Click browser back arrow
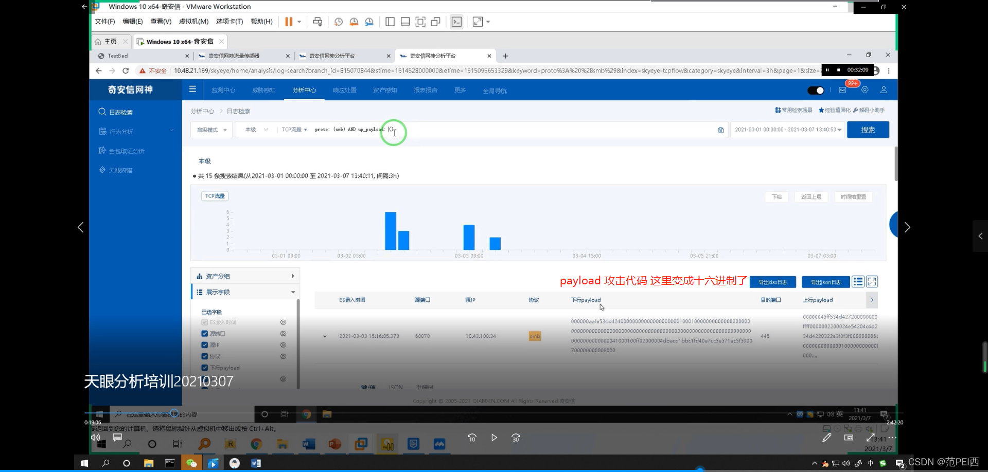The height and width of the screenshot is (472, 988). pos(99,70)
